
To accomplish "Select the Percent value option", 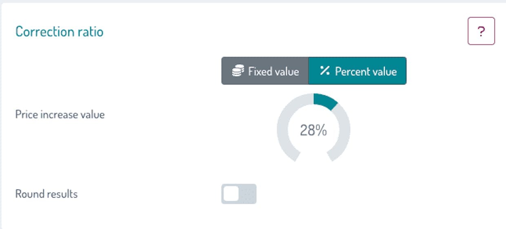I will 357,71.
